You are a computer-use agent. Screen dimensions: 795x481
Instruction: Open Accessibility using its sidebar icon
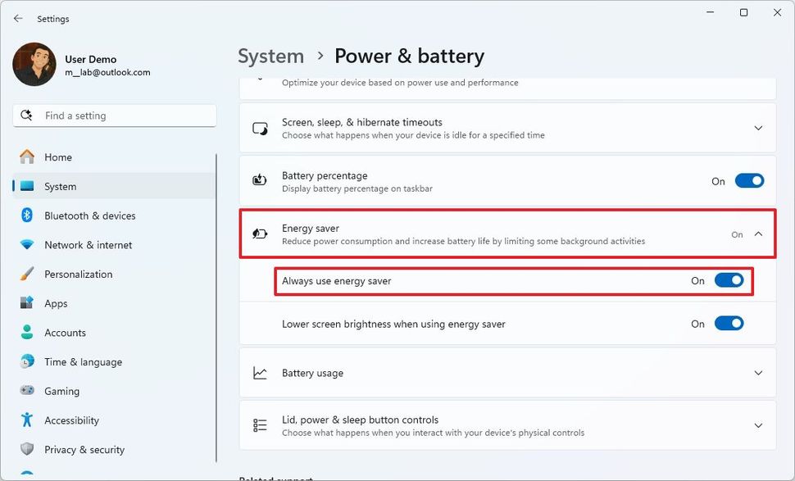tap(26, 420)
